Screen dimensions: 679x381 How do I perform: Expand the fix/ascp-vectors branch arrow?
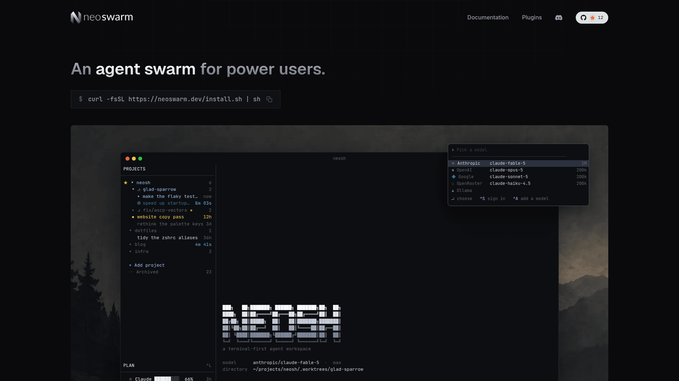point(133,210)
